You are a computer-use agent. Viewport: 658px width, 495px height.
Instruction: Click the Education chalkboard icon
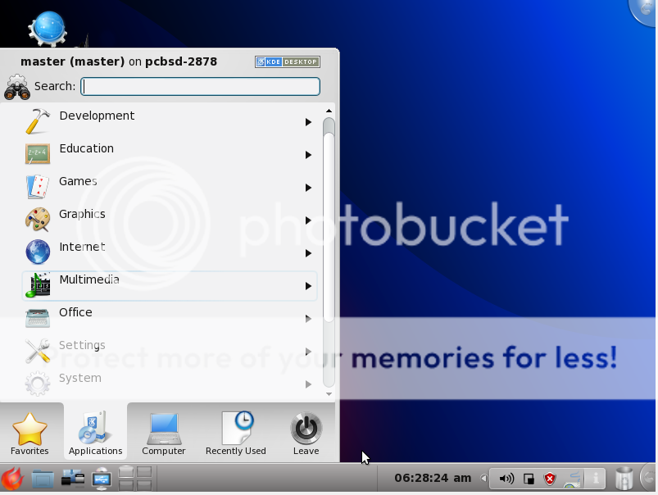38,154
